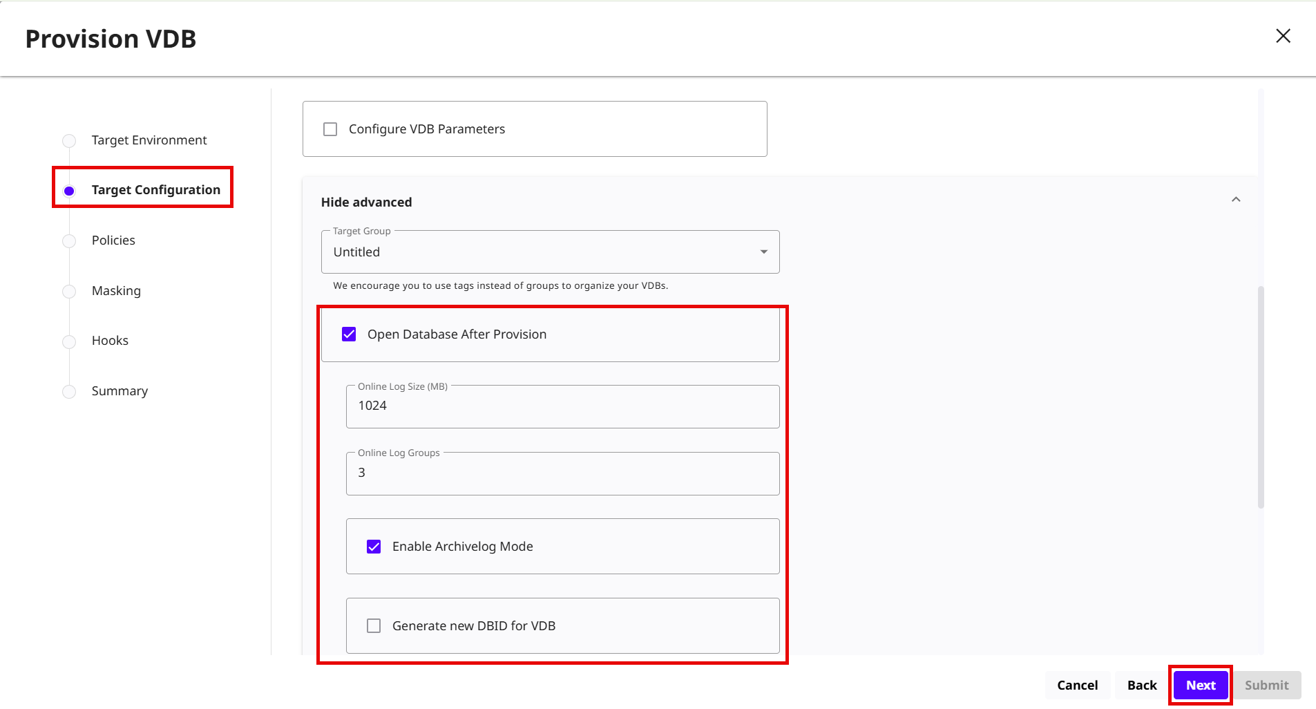1316x709 pixels.
Task: Go to Target Environment step
Action: pyautogui.click(x=149, y=140)
